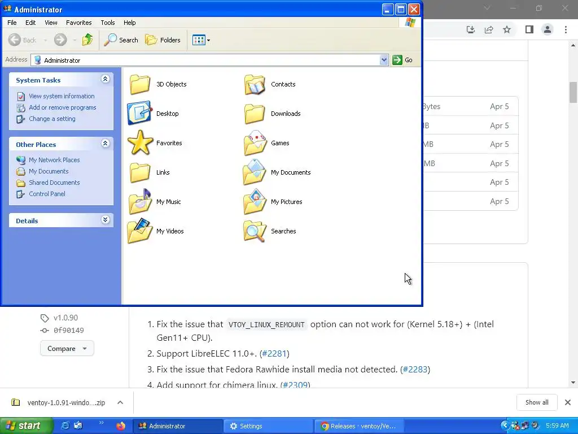Viewport: 578px width, 434px height.
Task: Click Add or remove programs link
Action: pyautogui.click(x=62, y=107)
